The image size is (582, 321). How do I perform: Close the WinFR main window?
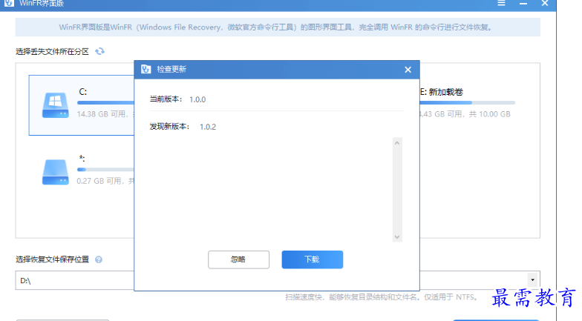545,3
